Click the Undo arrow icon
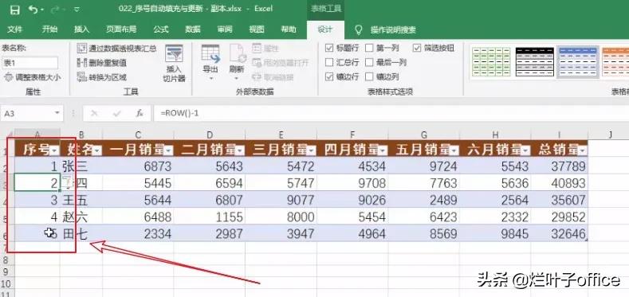 [x=33, y=10]
